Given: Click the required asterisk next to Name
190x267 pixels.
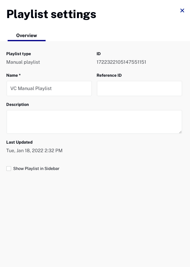Looking at the screenshot, I should 20,75.
